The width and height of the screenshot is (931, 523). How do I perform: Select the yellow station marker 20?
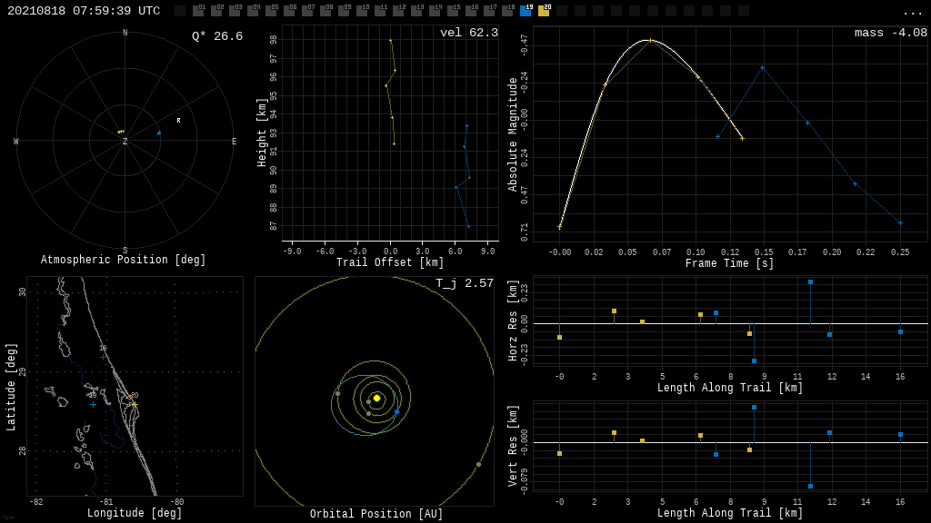tap(544, 10)
